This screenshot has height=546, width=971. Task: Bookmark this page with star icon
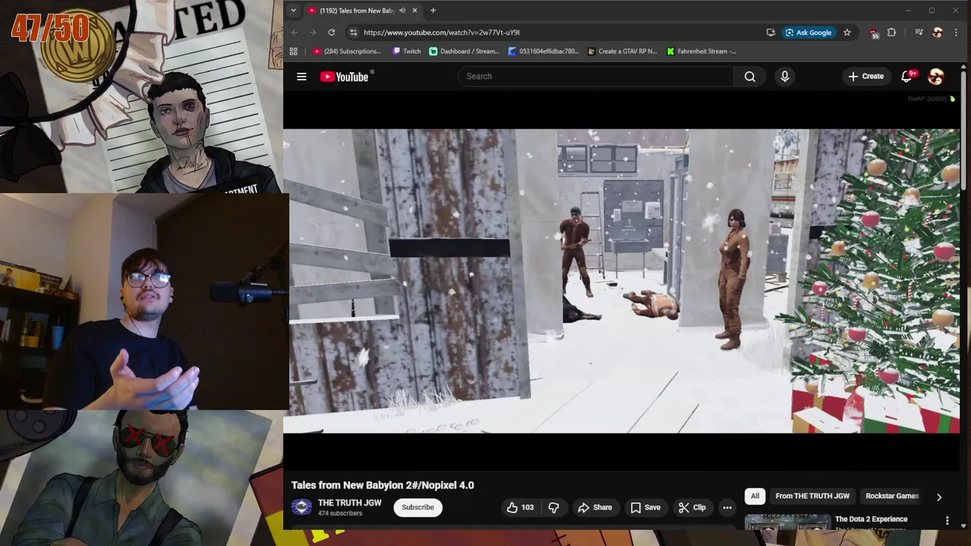(847, 33)
